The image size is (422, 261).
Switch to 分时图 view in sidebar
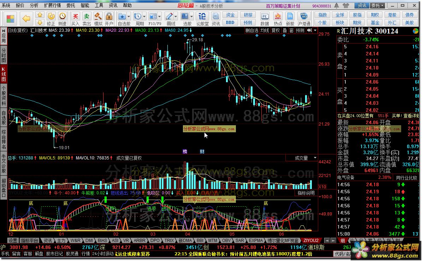(4, 55)
